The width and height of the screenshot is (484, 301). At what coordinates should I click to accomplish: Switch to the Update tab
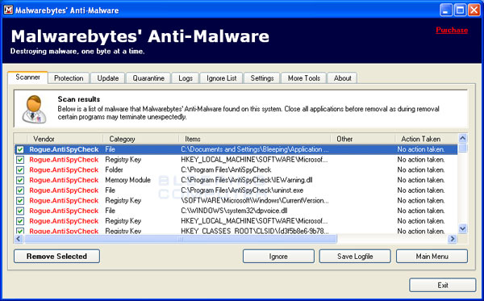(108, 78)
